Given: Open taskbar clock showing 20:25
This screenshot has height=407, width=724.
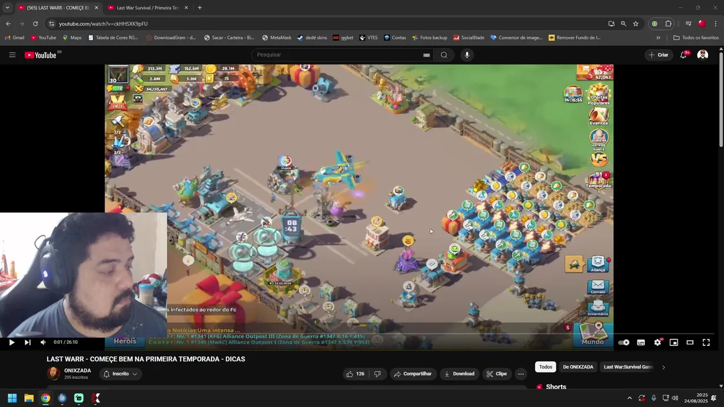Looking at the screenshot, I should pos(696,398).
